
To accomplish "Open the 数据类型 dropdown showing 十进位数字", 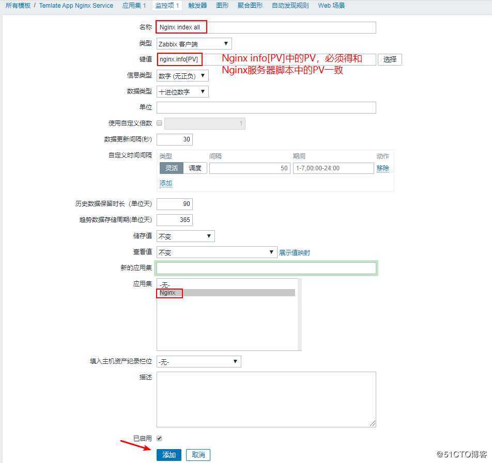I will click(x=183, y=91).
